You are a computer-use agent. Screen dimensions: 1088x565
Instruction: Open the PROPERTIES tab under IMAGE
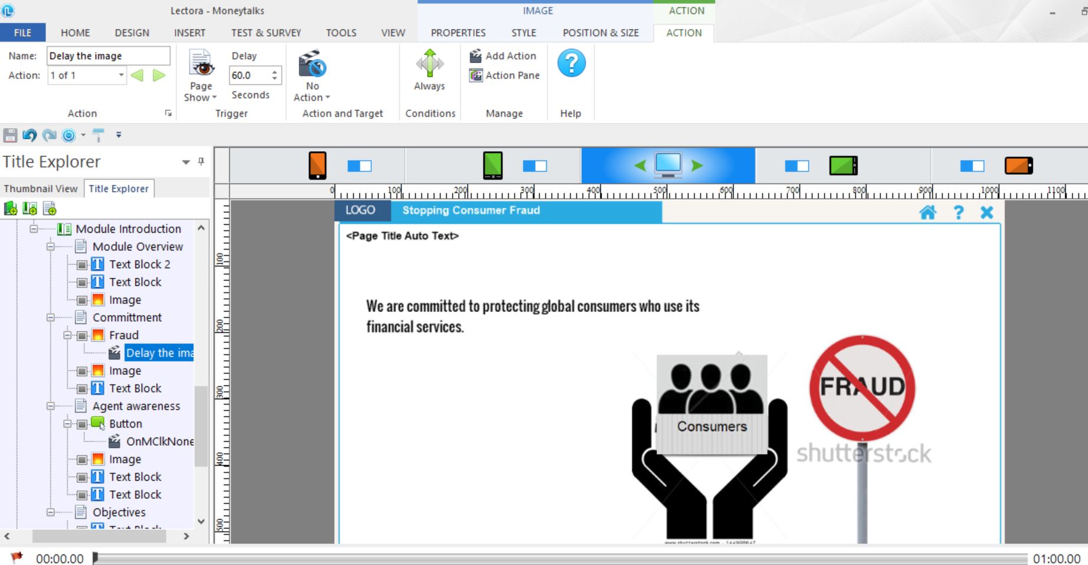point(458,32)
